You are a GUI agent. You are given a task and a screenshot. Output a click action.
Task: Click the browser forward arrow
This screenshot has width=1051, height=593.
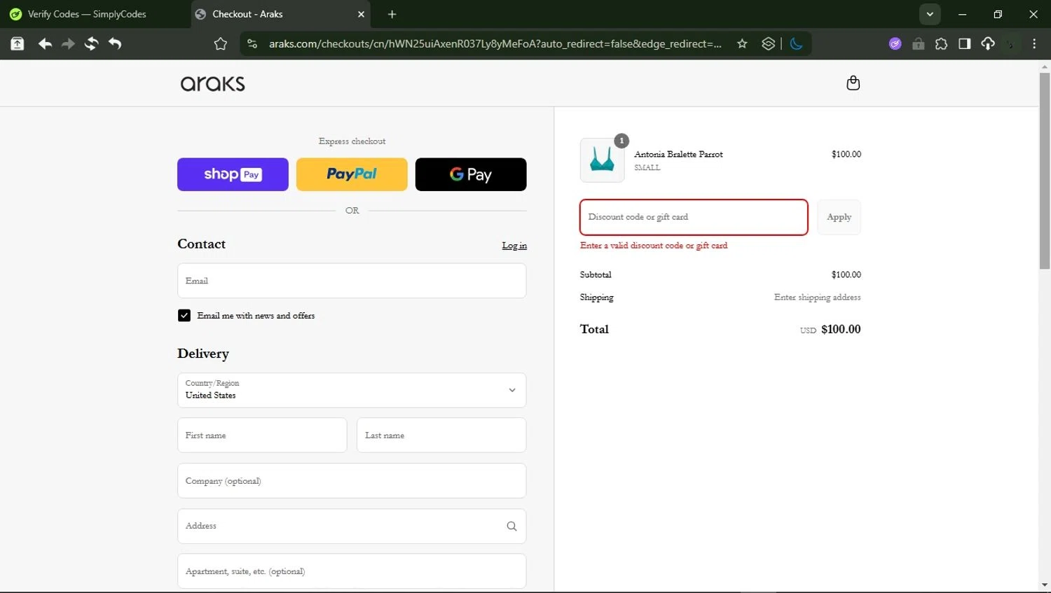(x=68, y=44)
